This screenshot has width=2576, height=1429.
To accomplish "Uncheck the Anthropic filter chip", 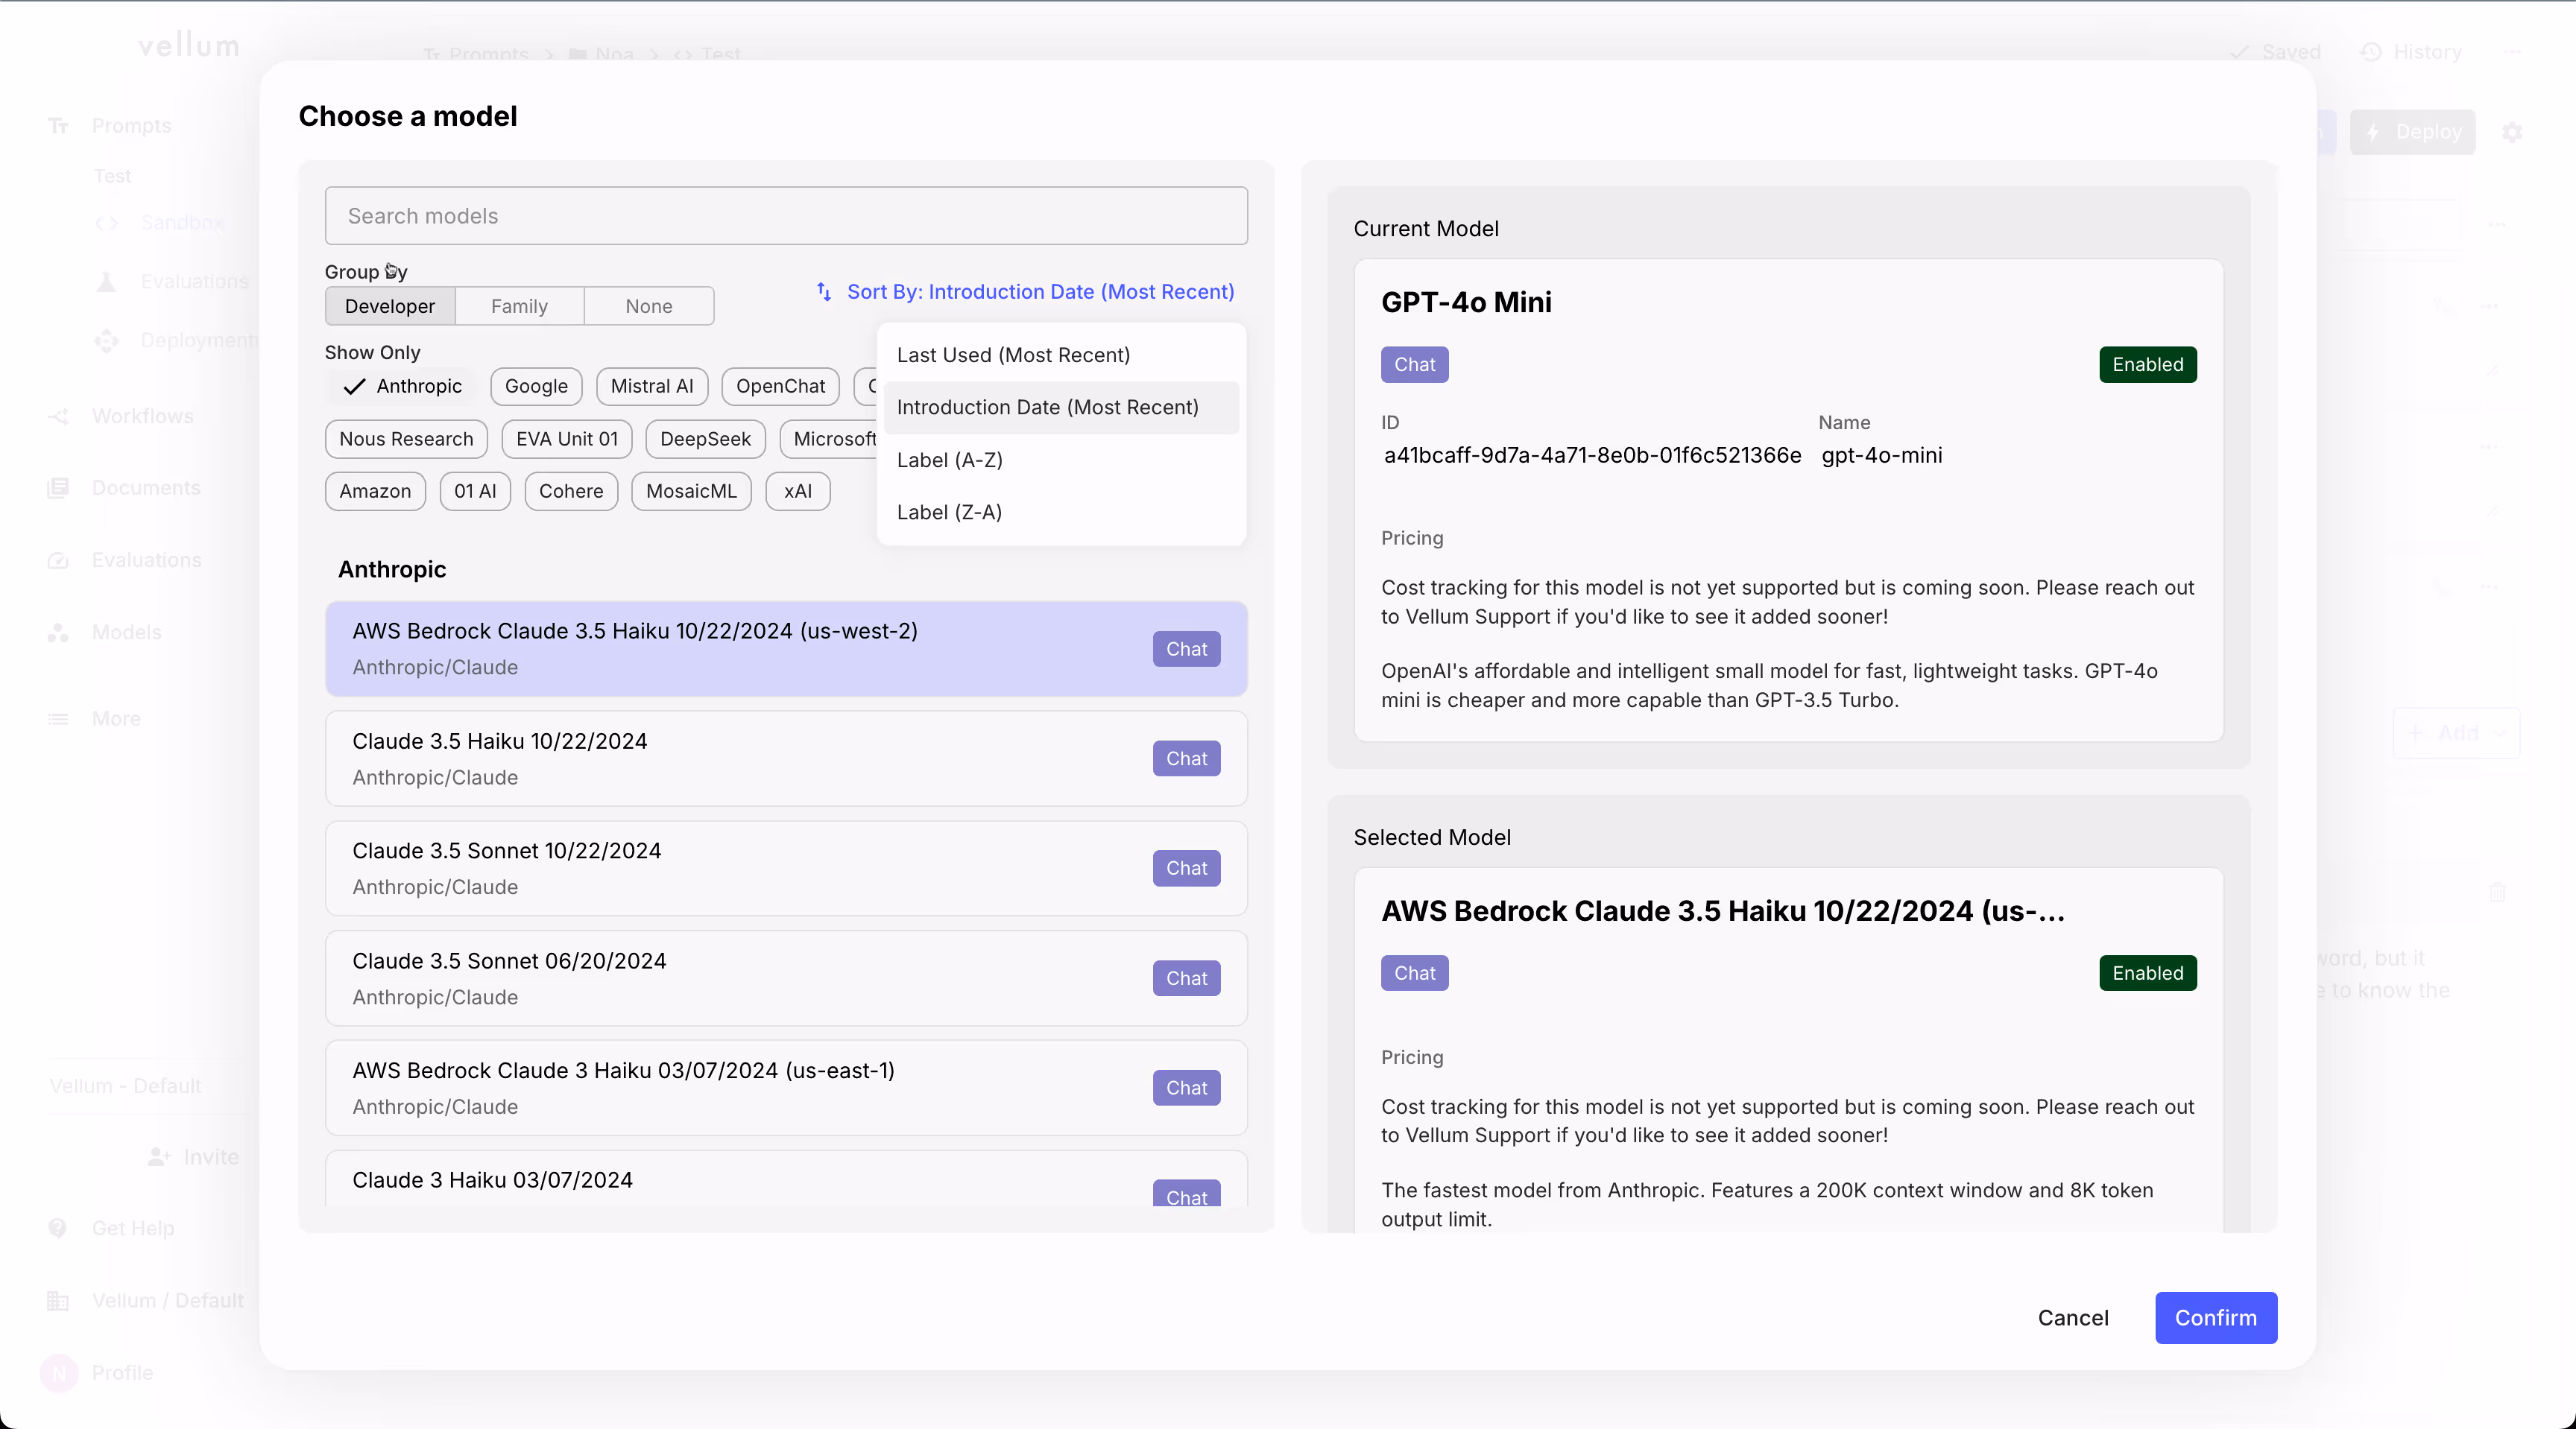I will 403,387.
